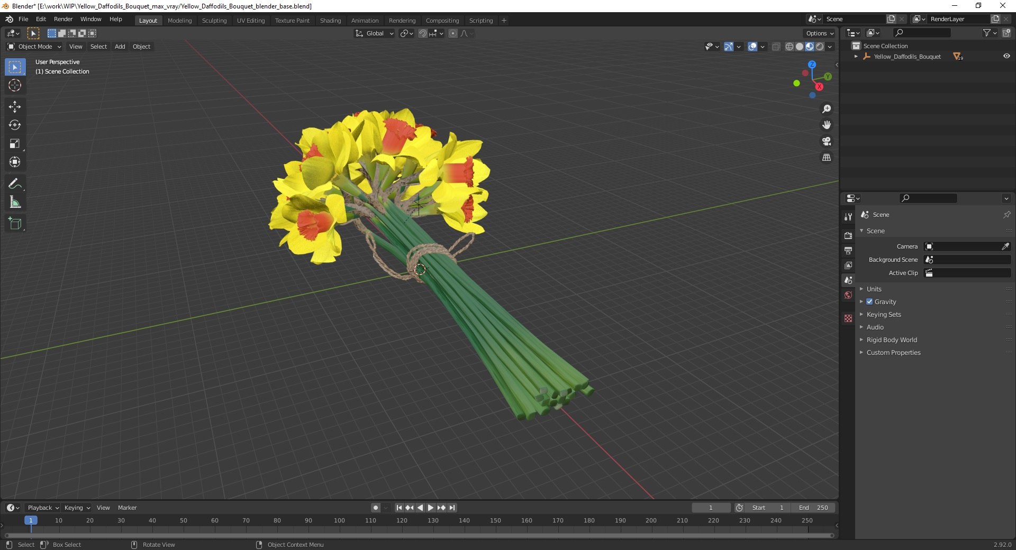The width and height of the screenshot is (1016, 550).
Task: Add a new workspace with plus
Action: [x=504, y=21]
